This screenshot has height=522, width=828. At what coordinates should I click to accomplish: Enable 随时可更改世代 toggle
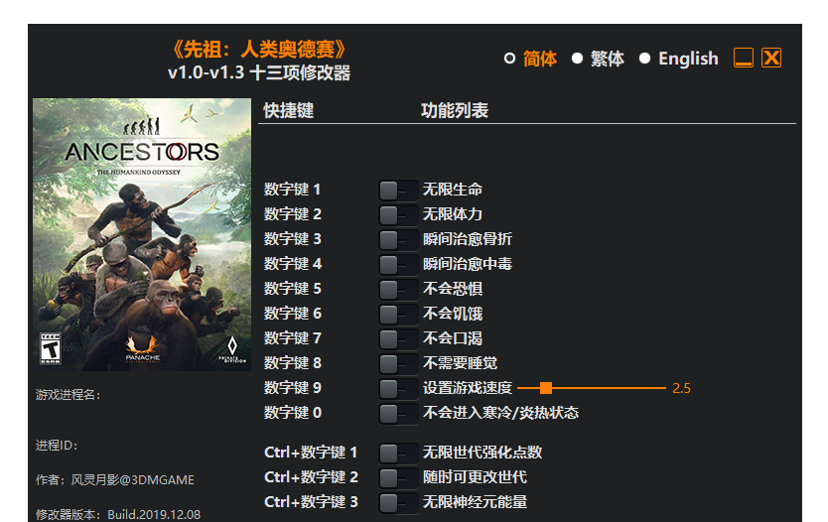coord(398,477)
